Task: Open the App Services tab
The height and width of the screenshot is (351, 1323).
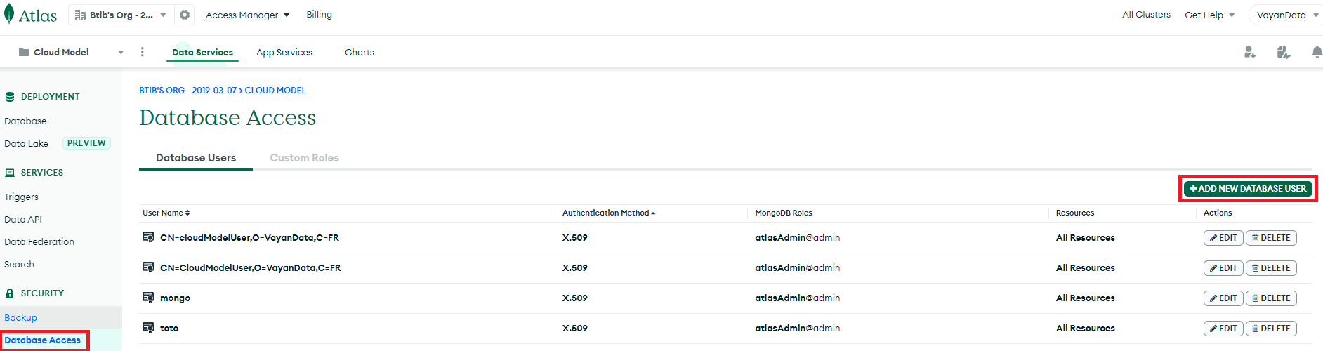Action: coord(284,52)
